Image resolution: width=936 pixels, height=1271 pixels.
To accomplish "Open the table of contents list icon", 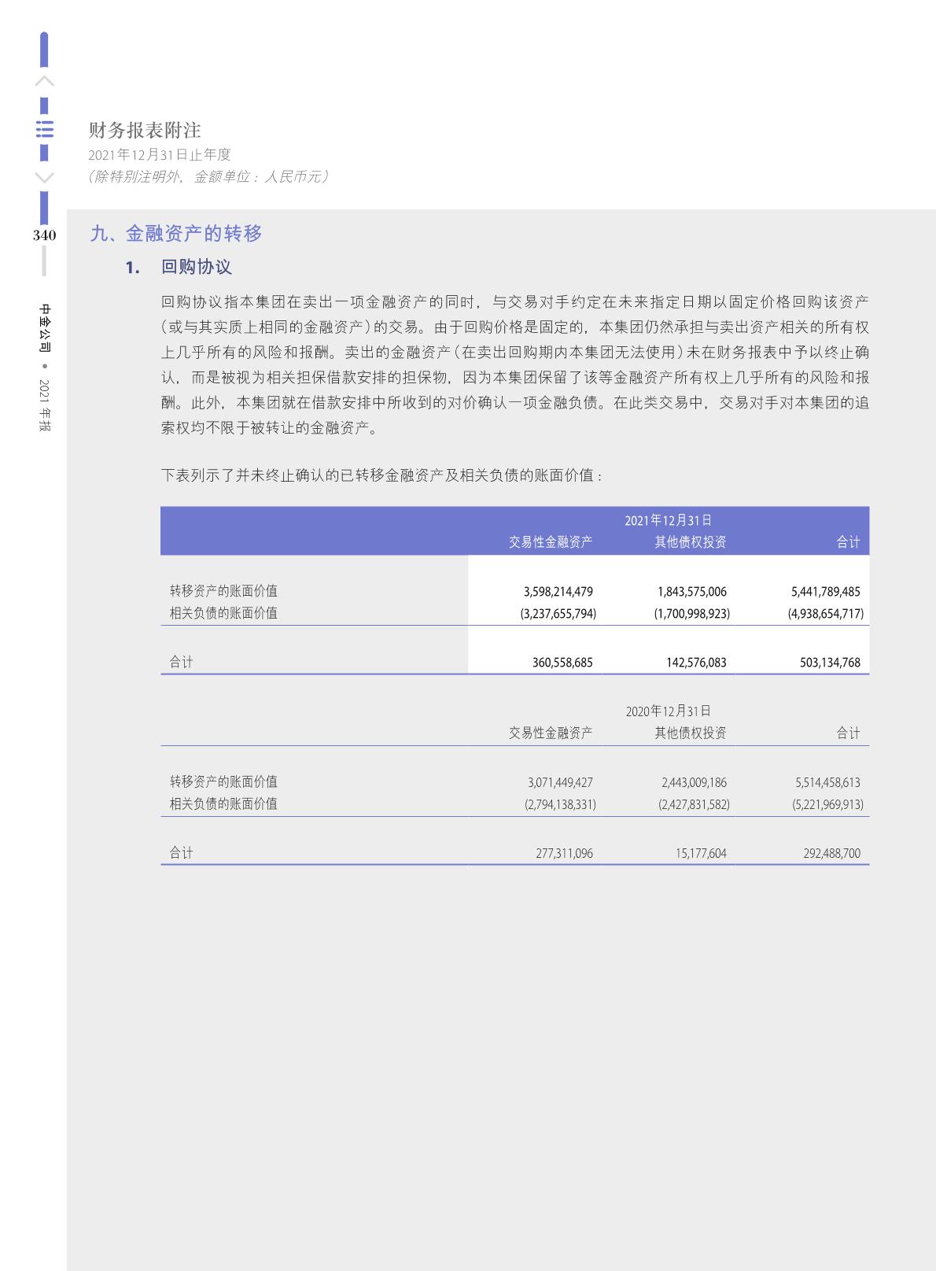I will point(45,129).
